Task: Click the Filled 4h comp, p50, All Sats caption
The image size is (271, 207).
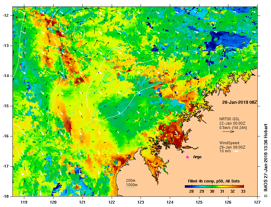Action: click(214, 181)
